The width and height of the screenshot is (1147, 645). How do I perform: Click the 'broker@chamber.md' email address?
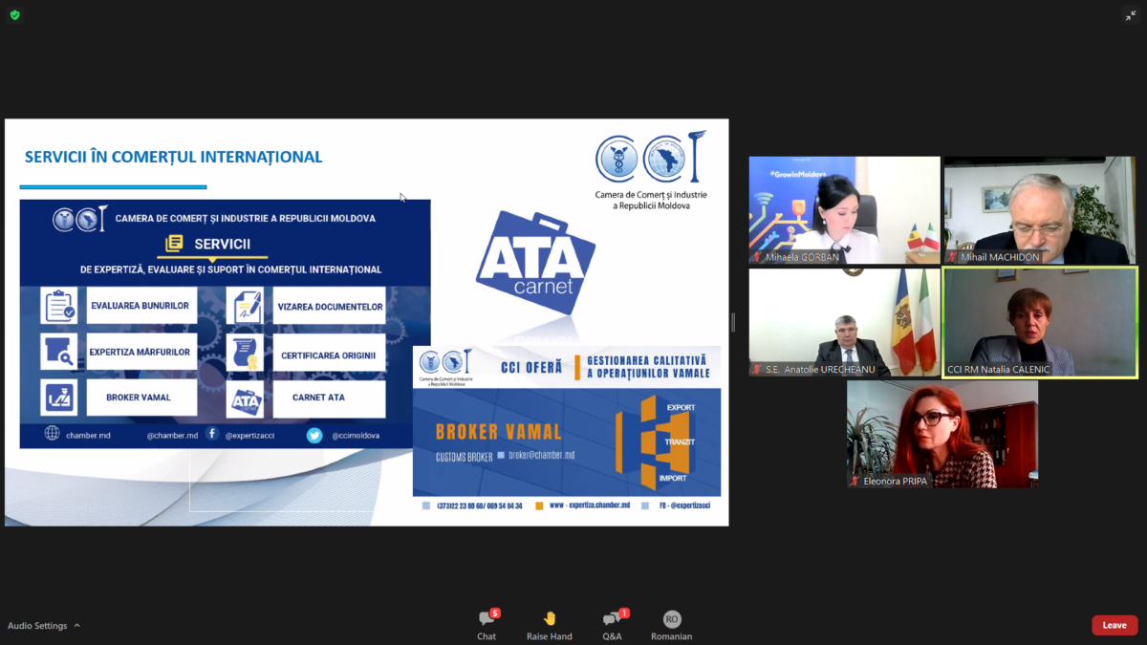pos(541,456)
